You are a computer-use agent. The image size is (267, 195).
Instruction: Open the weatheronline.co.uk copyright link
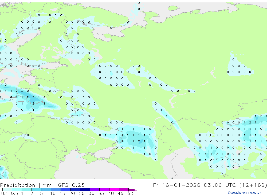pyautogui.click(x=245, y=193)
